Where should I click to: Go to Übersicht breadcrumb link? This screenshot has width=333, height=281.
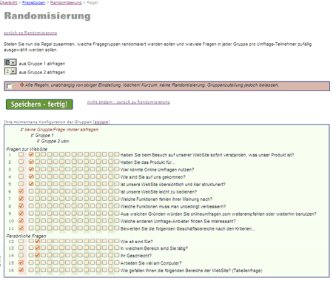(9, 2)
